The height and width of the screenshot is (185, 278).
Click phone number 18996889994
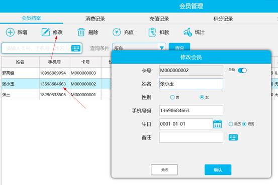pos(53,73)
